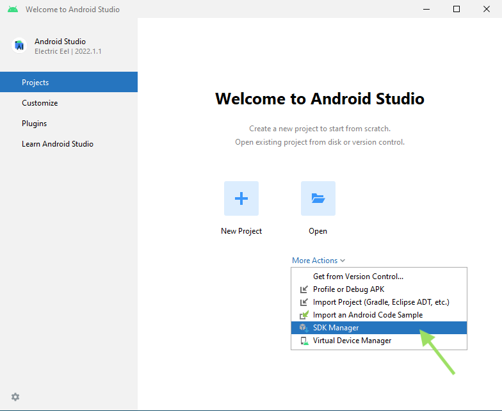Open the settings gear at bottom left
Screen dimensions: 502x411
[x=15, y=397]
